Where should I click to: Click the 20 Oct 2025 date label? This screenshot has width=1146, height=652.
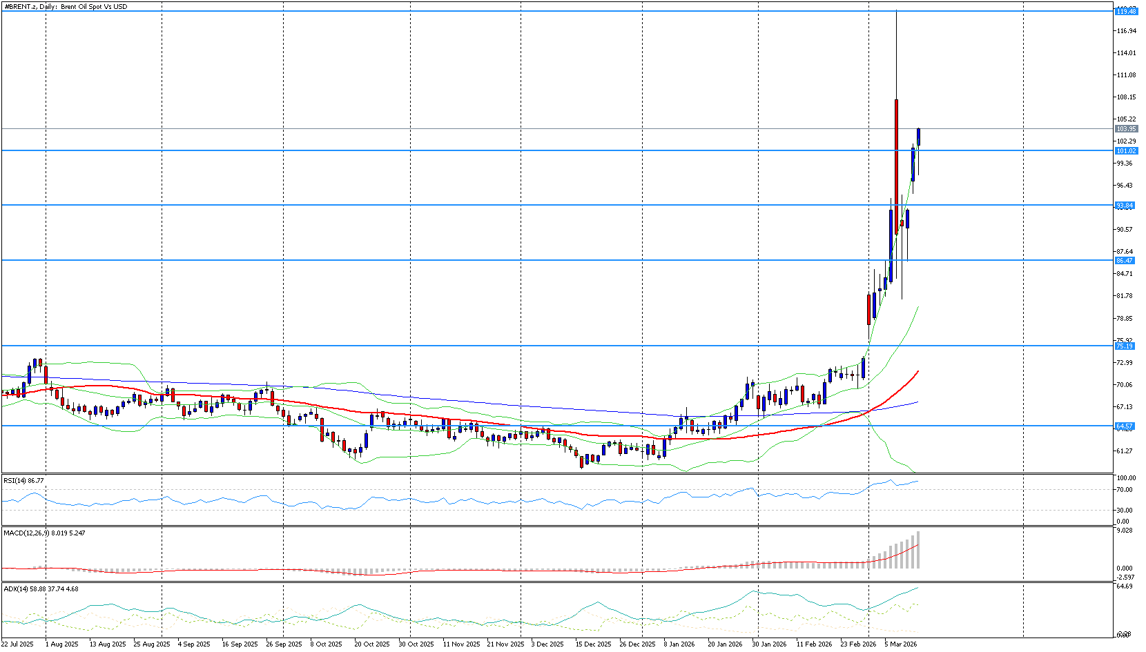coord(371,644)
